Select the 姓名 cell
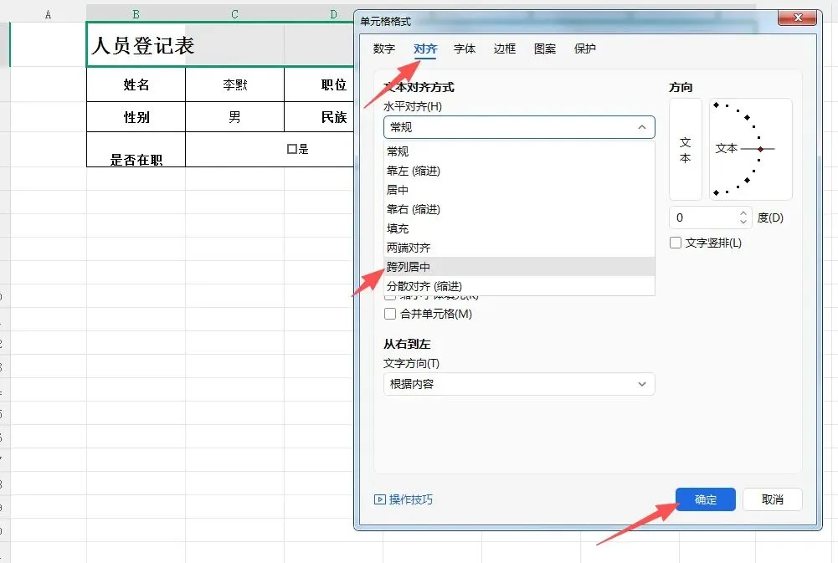Screen dimensions: 838x563 coord(136,84)
